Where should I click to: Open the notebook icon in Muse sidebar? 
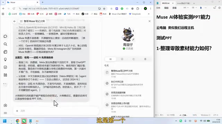tap(6, 52)
